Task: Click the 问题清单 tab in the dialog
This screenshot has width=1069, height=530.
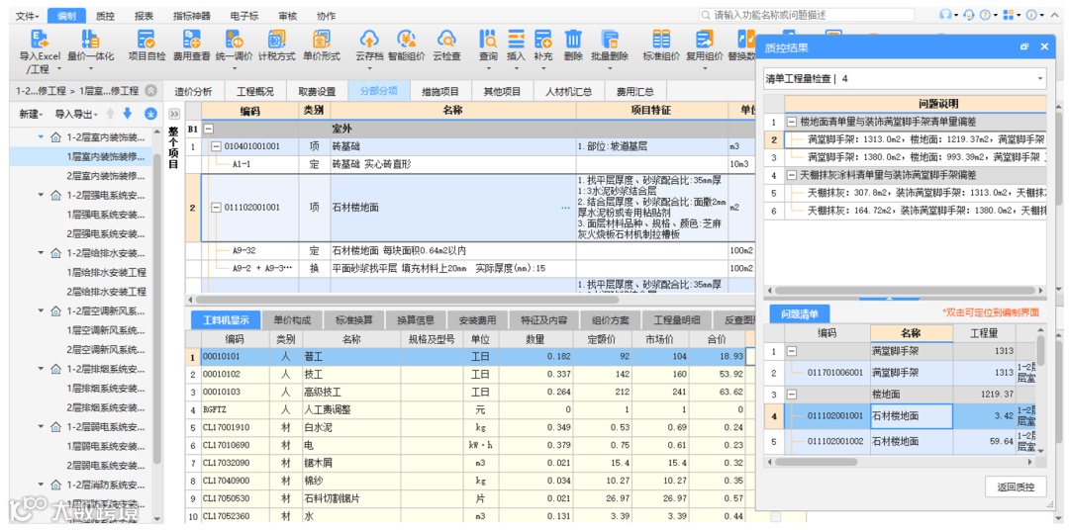Action: pyautogui.click(x=799, y=314)
